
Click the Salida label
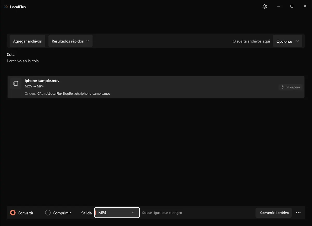[87, 213]
